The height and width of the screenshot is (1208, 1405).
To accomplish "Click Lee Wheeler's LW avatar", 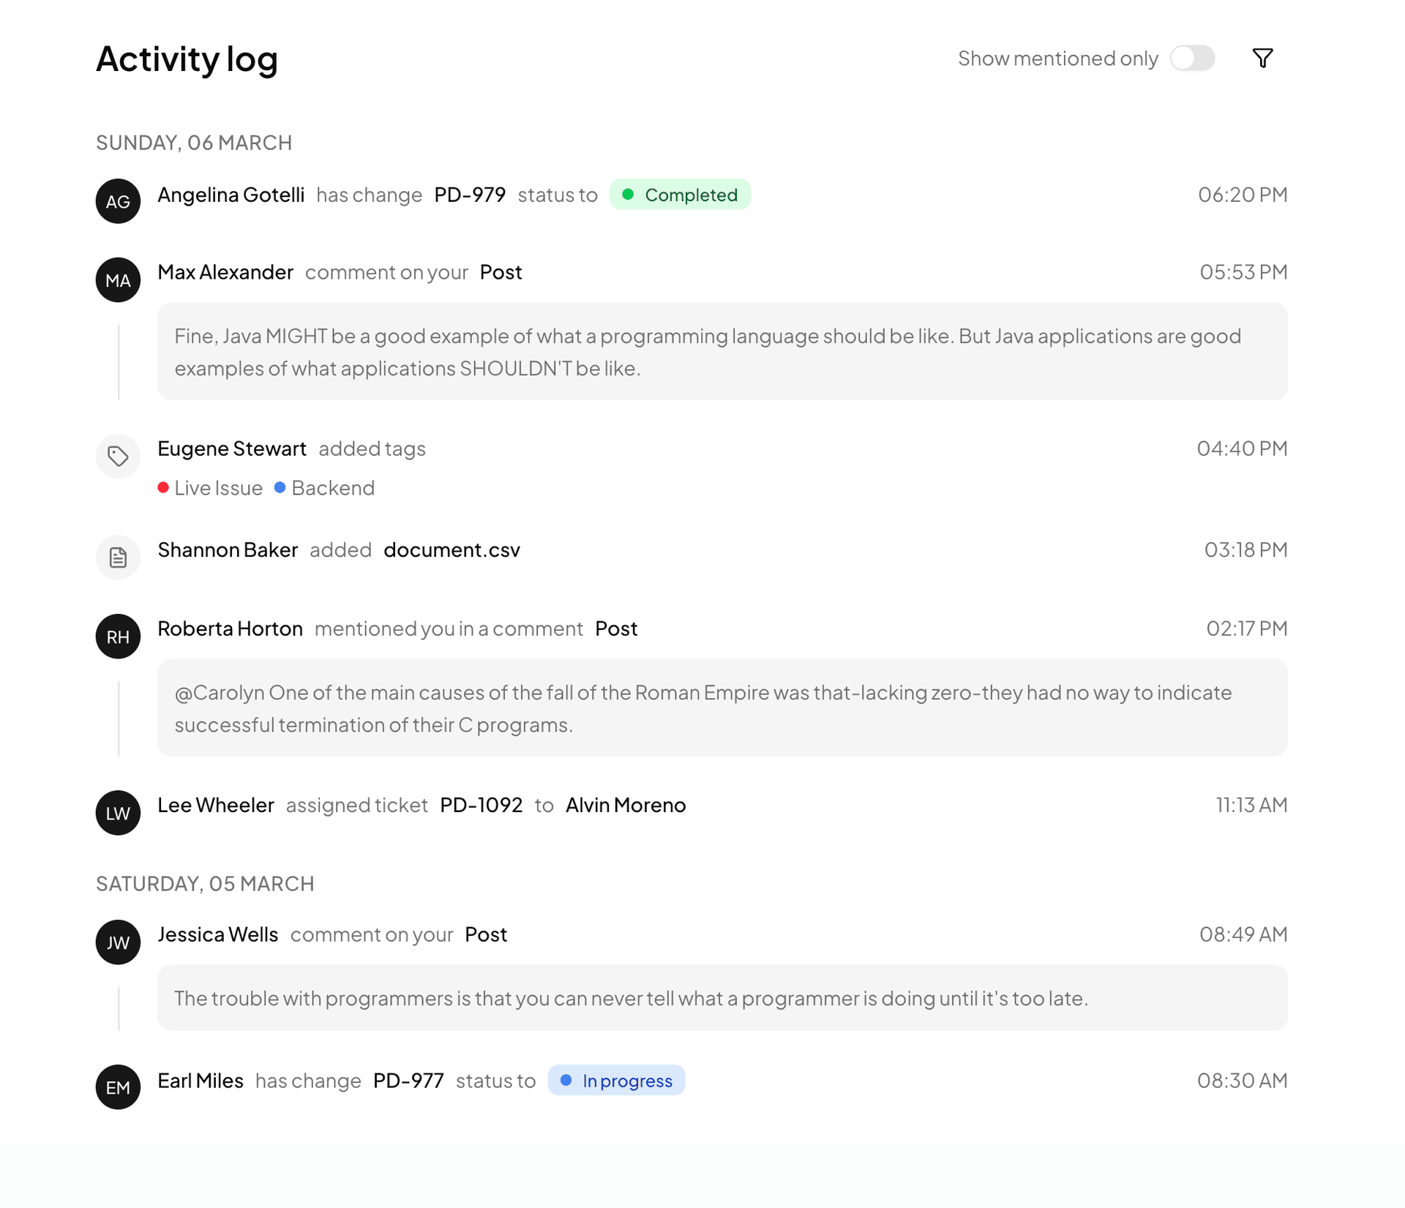I will (117, 812).
